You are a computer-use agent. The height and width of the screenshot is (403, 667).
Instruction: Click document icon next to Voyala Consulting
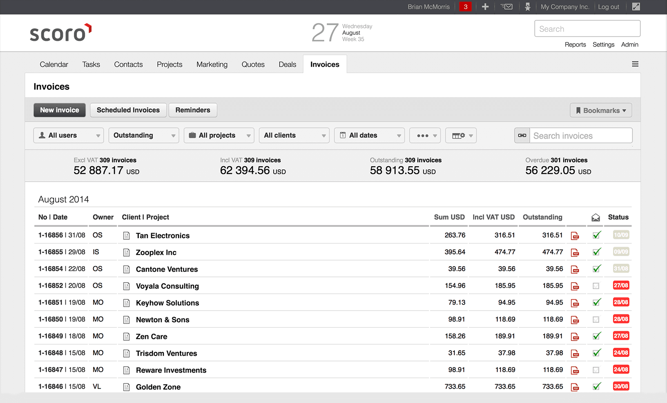tap(127, 286)
